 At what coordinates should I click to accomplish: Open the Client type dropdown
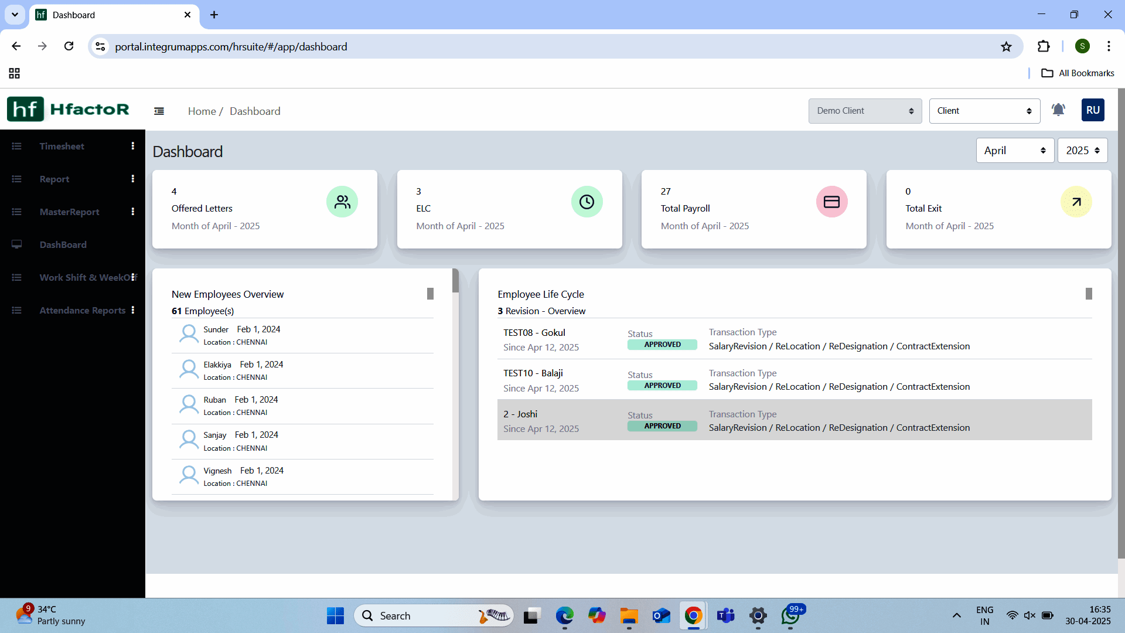pos(984,111)
